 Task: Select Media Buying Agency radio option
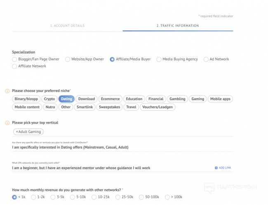pos(159,59)
